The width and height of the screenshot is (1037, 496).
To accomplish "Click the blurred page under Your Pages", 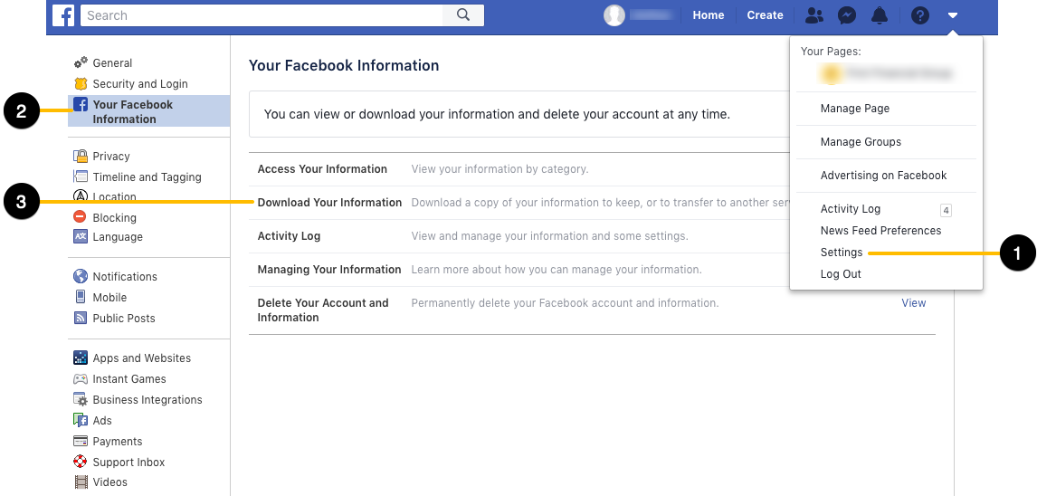I will coord(886,72).
